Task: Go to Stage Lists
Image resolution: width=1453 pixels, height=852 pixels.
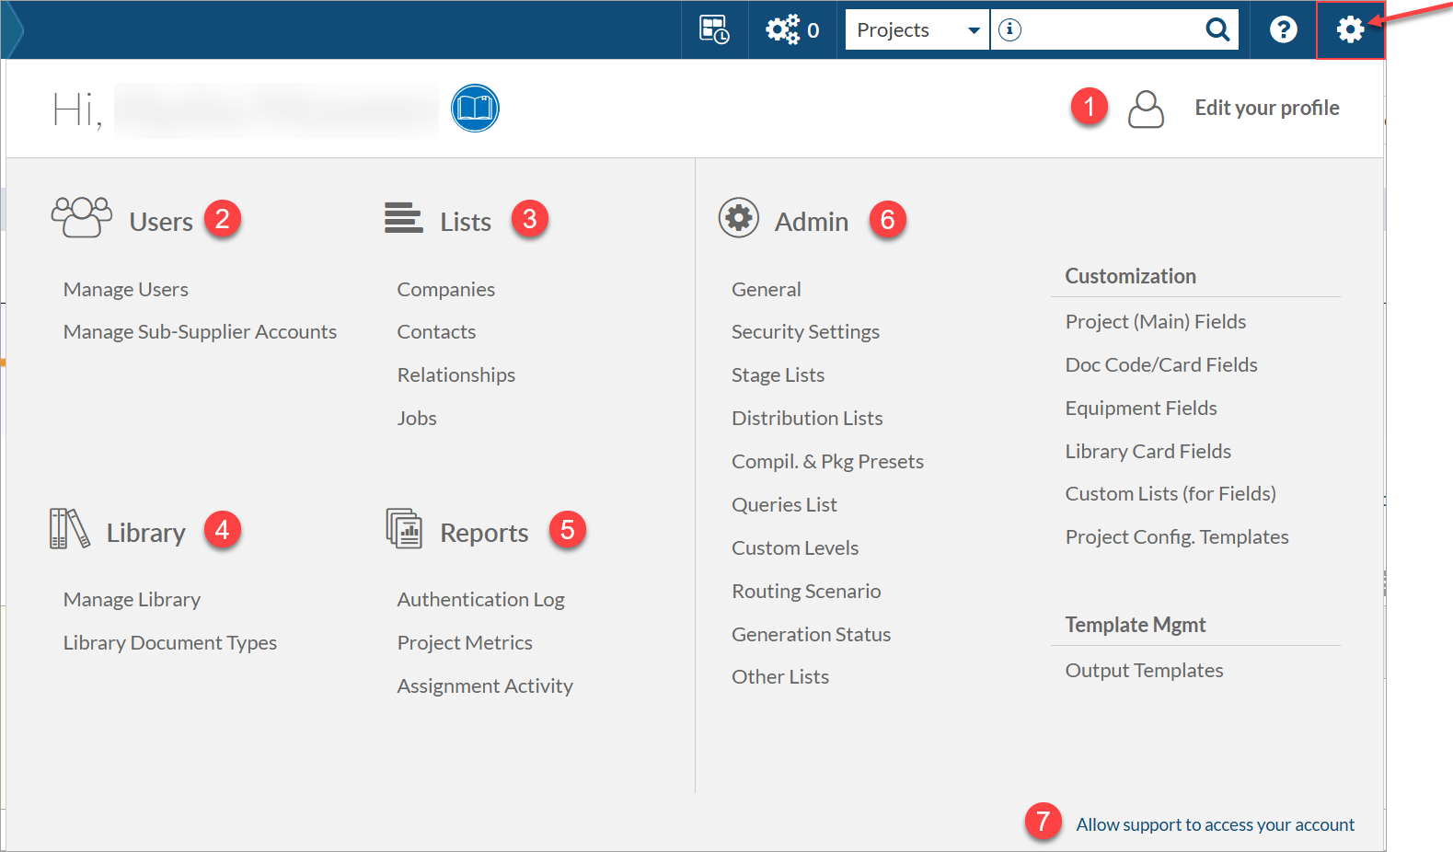Action: [778, 375]
